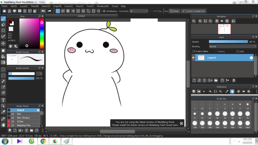Viewport: 258px width, 145px height.
Task: Choose brush size 100 preset
Action: tap(195, 124)
